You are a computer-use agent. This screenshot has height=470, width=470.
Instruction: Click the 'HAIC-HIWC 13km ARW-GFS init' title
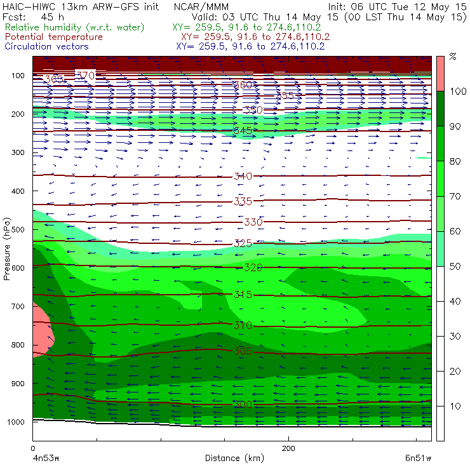[x=81, y=6]
